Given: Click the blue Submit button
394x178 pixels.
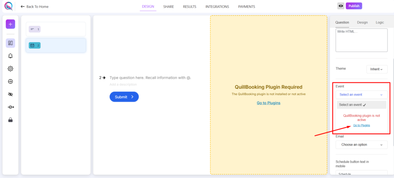Looking at the screenshot, I should (x=124, y=97).
